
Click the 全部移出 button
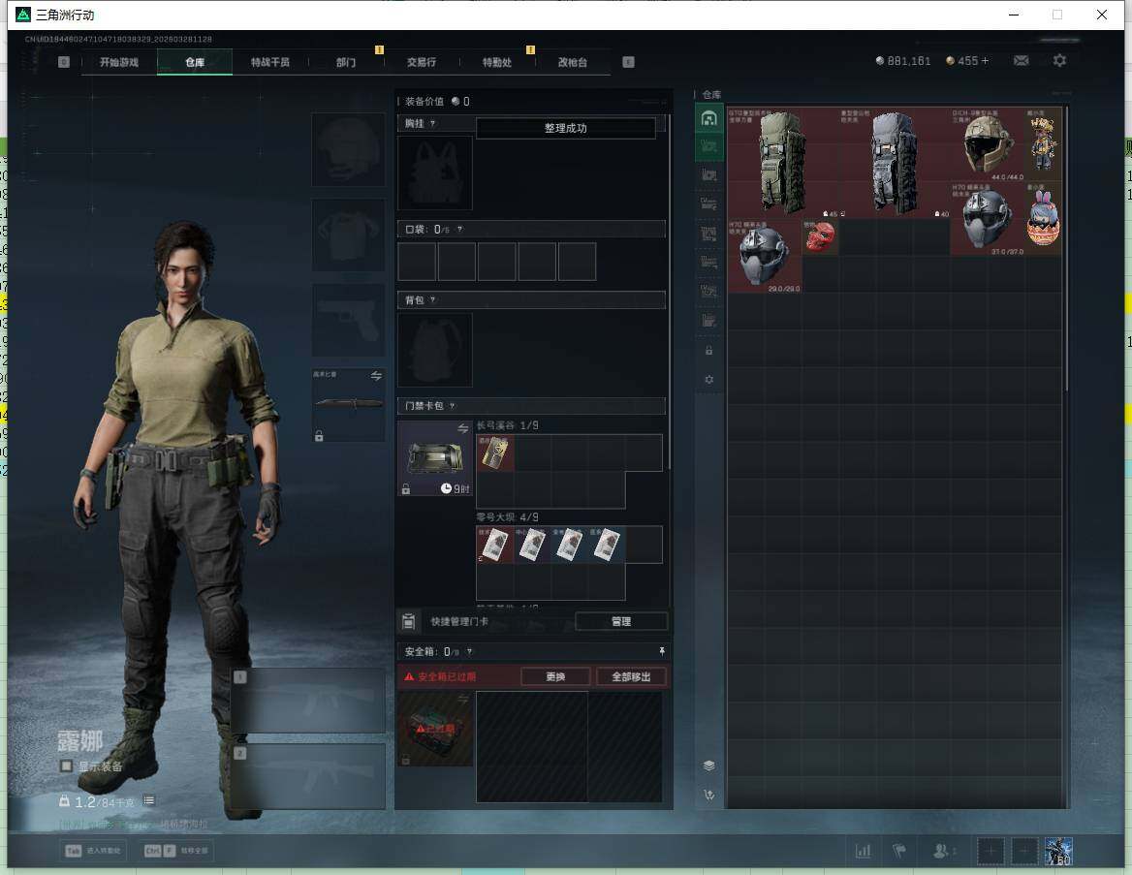point(631,676)
